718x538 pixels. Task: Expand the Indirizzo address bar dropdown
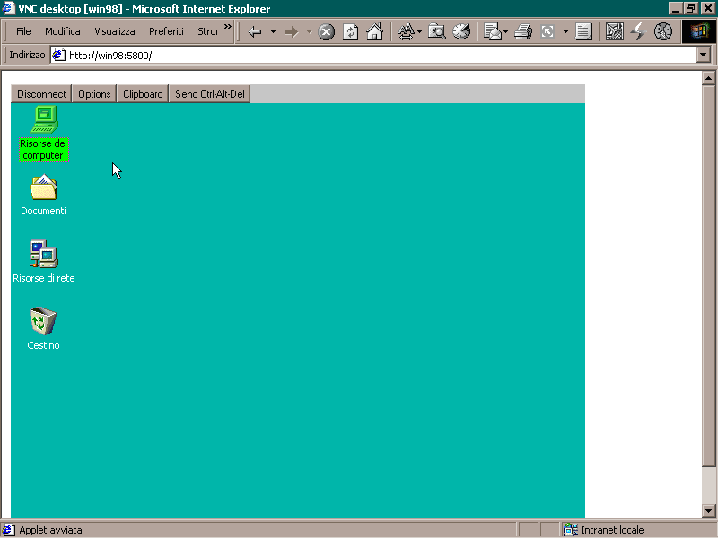coord(704,56)
